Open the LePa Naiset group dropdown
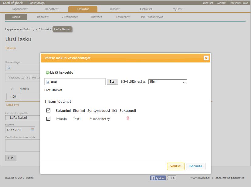The image size is (251, 187). (x=22, y=118)
